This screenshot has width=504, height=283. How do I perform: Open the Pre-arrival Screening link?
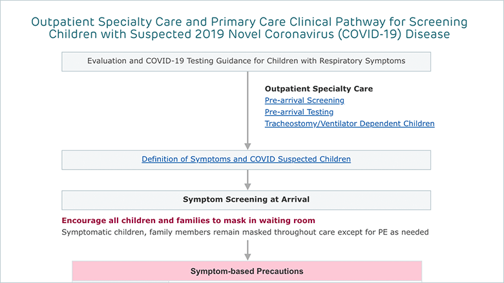click(304, 101)
